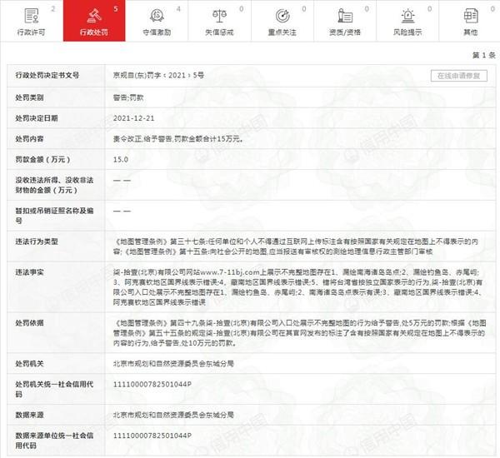Click the fine amount value 15.0
The height and width of the screenshot is (458, 500).
point(121,159)
